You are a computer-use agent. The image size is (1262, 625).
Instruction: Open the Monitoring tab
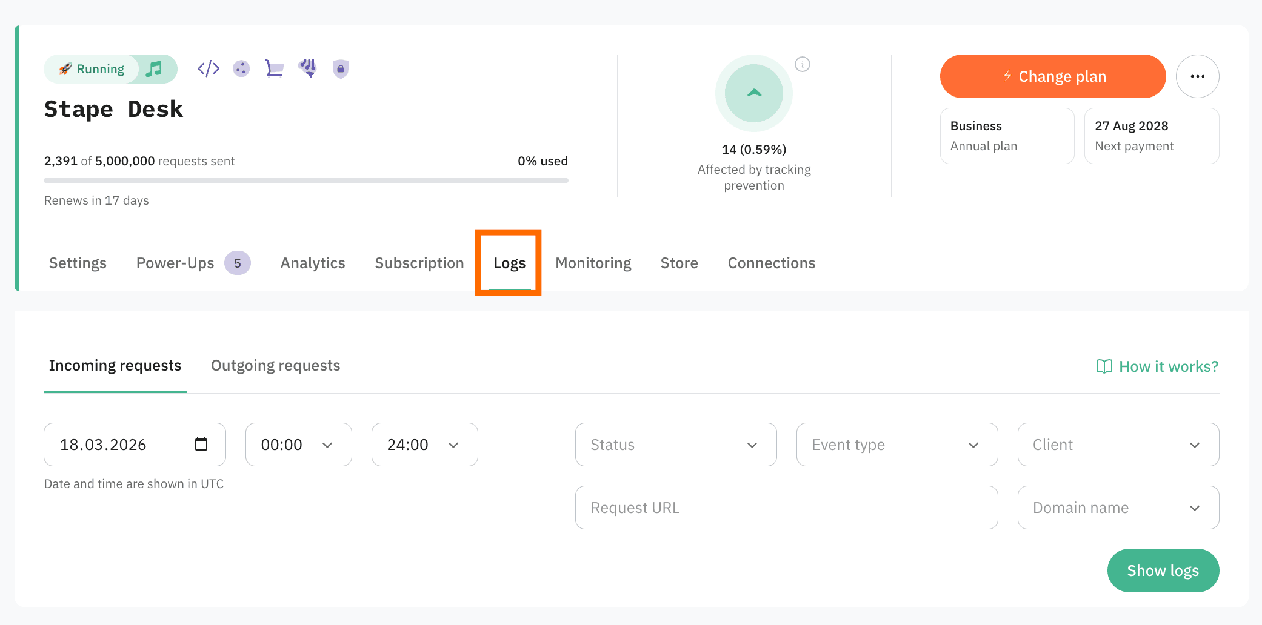click(x=593, y=263)
